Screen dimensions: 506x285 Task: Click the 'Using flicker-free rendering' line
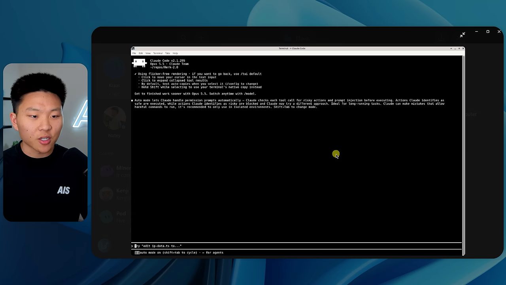(x=198, y=74)
